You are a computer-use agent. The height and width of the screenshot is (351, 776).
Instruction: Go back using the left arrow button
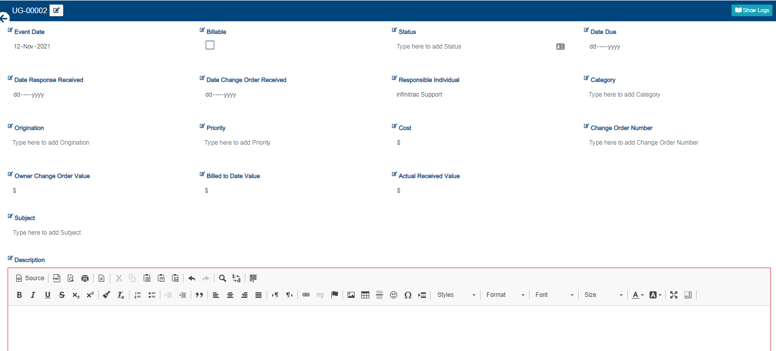click(x=5, y=19)
